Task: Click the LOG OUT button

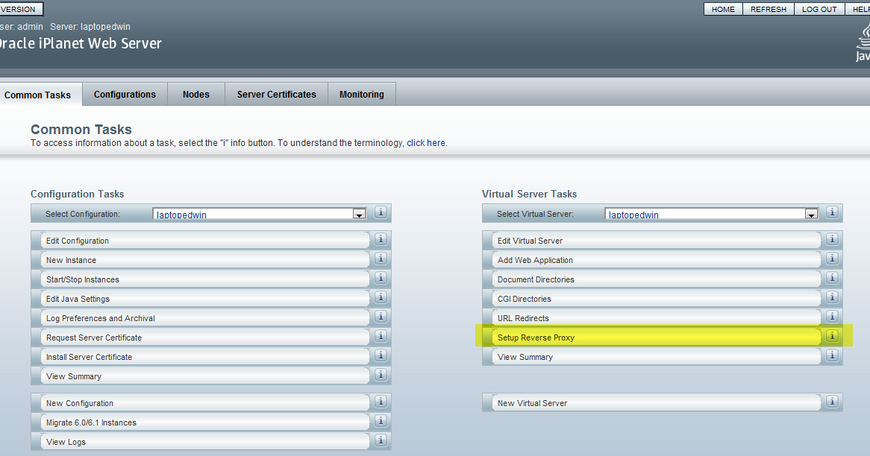Action: [819, 9]
